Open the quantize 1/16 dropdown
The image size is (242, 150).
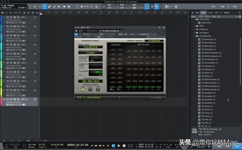coord(113,8)
